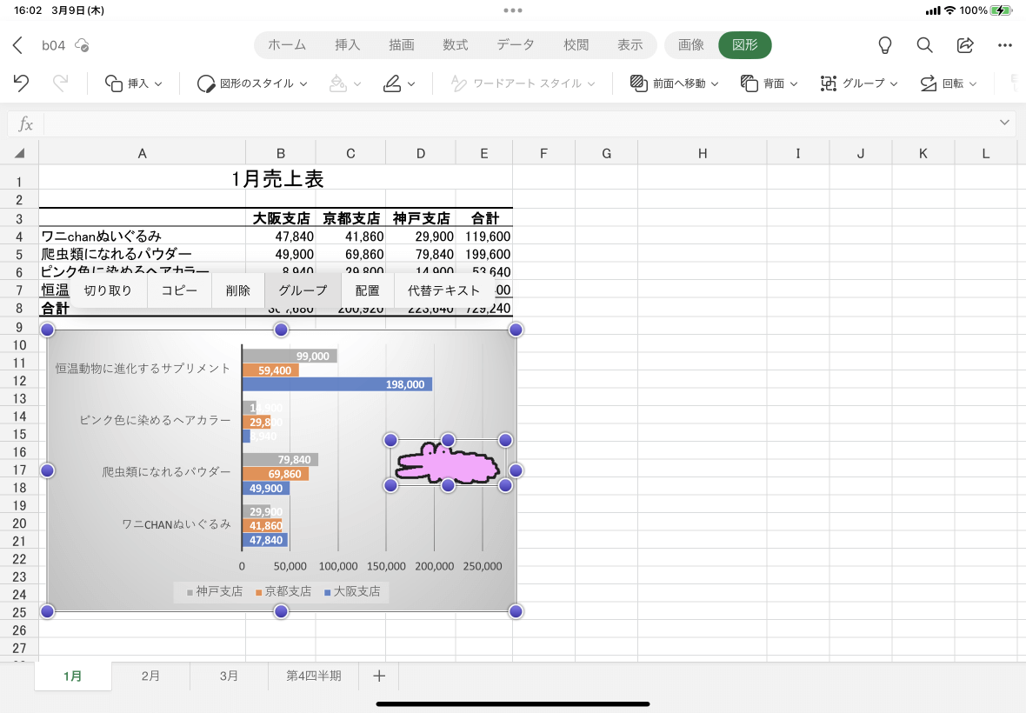Open the 背面 send-backward icon
1026x713 pixels.
pos(768,83)
